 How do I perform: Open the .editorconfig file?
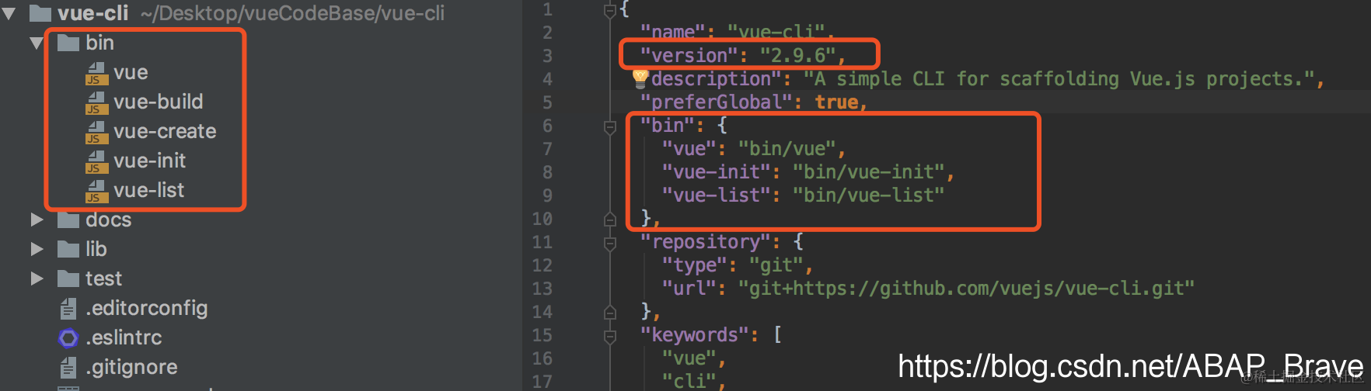[147, 309]
